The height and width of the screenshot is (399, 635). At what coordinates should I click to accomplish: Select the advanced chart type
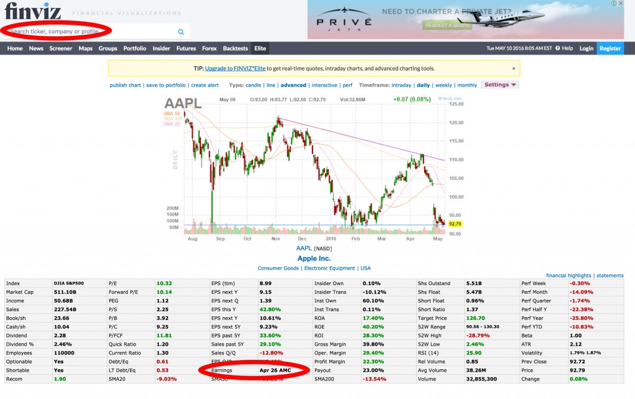pyautogui.click(x=293, y=85)
